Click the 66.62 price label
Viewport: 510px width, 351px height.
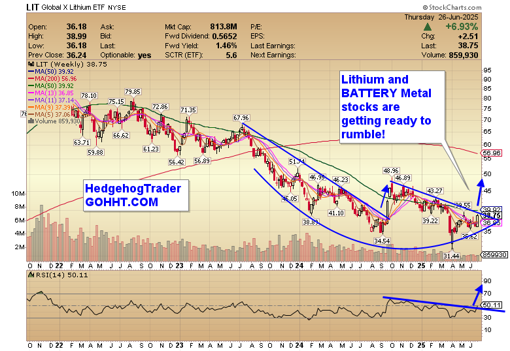pos(121,135)
